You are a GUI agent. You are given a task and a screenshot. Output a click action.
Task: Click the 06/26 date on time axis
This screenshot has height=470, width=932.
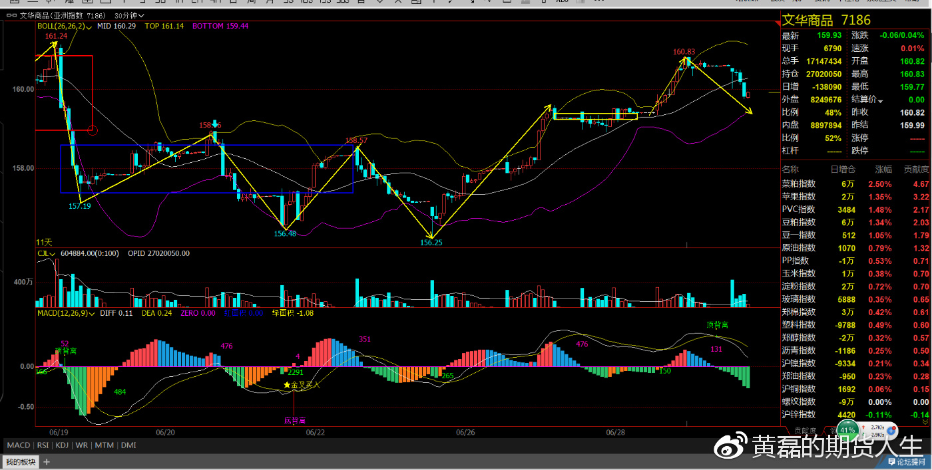[465, 432]
